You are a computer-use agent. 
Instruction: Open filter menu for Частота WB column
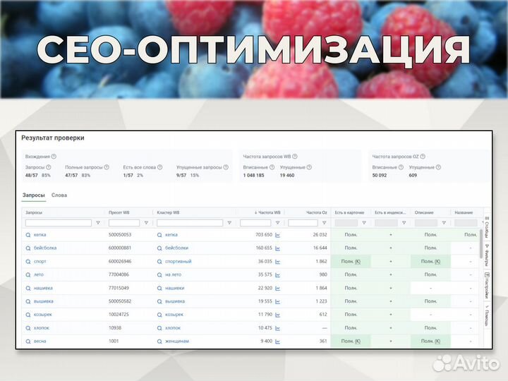[x=278, y=223]
